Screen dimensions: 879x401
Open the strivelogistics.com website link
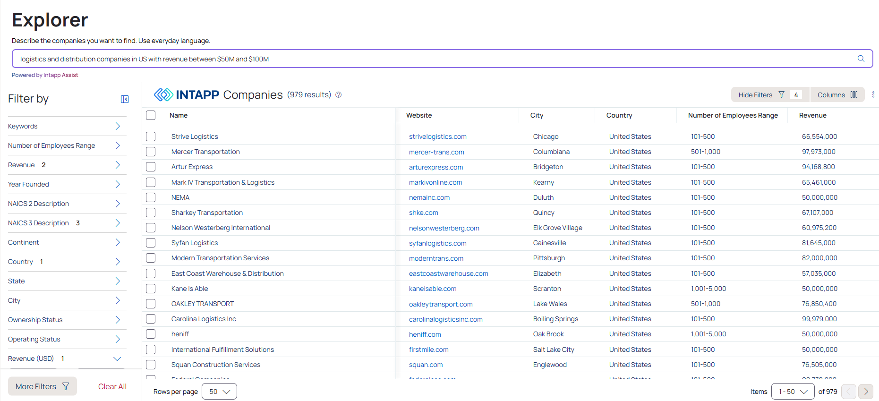coord(437,137)
